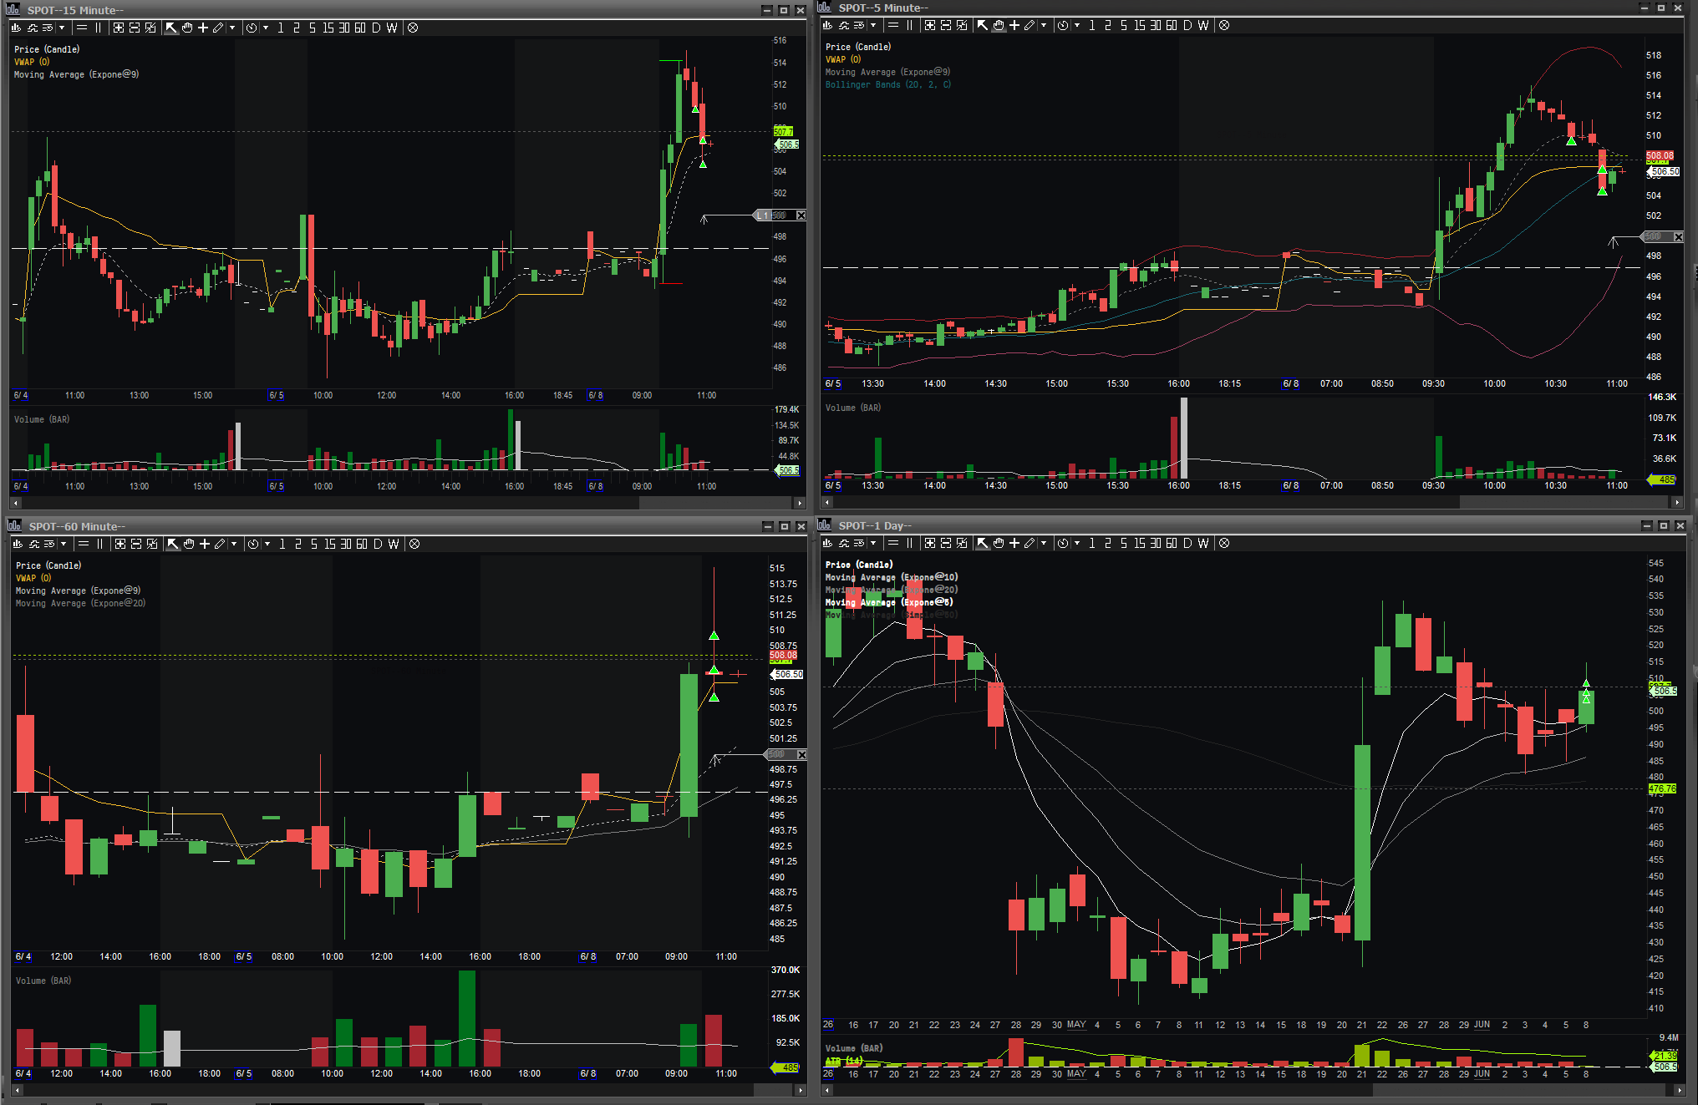Screen dimensions: 1698x1105
Task: Remove the 500 price alert line in SPOT 60 Minute chart
Action: 801,755
